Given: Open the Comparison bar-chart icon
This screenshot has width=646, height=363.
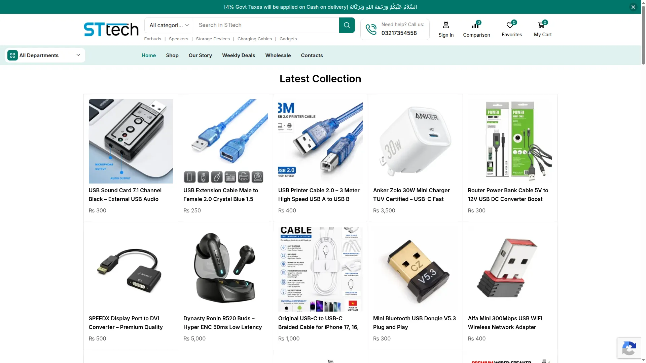Looking at the screenshot, I should pyautogui.click(x=475, y=25).
